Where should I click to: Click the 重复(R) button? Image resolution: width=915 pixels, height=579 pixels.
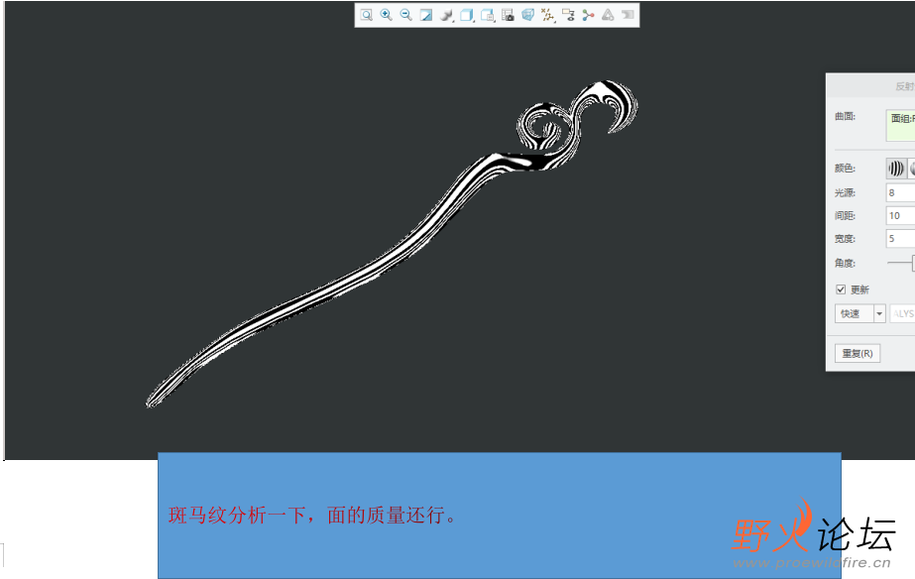click(858, 354)
